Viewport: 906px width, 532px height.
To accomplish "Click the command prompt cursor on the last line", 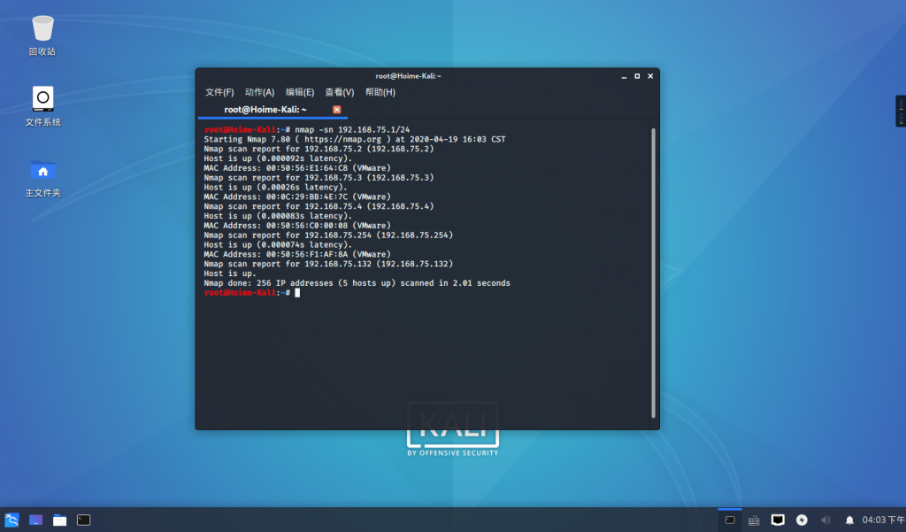I will (x=297, y=293).
